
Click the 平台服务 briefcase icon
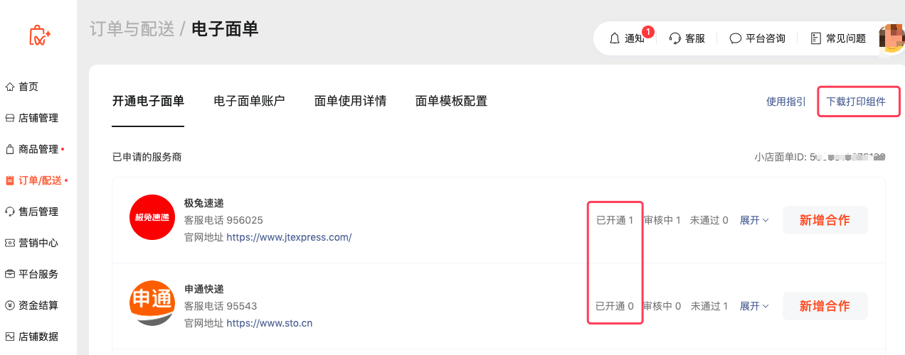[x=10, y=274]
